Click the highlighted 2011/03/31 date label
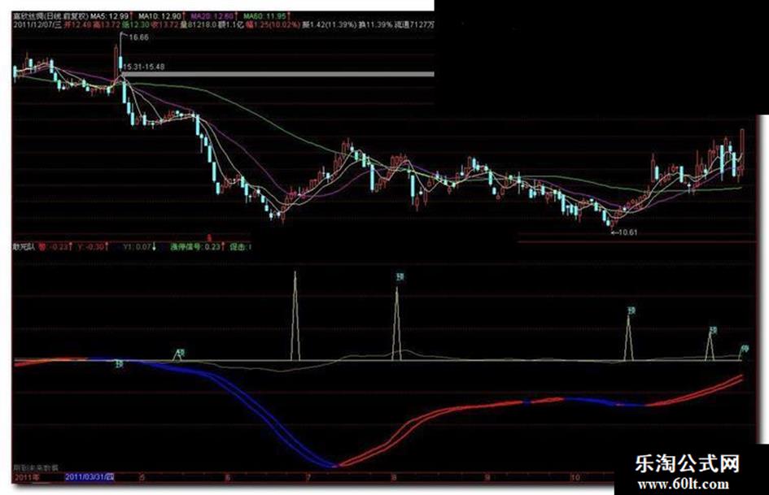769x495 pixels. pyautogui.click(x=90, y=477)
